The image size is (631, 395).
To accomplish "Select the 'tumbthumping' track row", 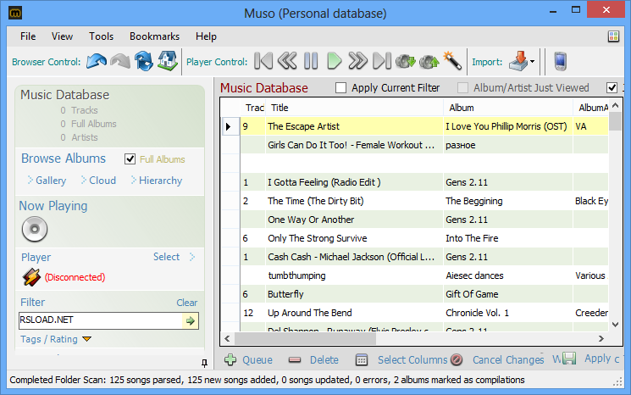I will tap(414, 275).
